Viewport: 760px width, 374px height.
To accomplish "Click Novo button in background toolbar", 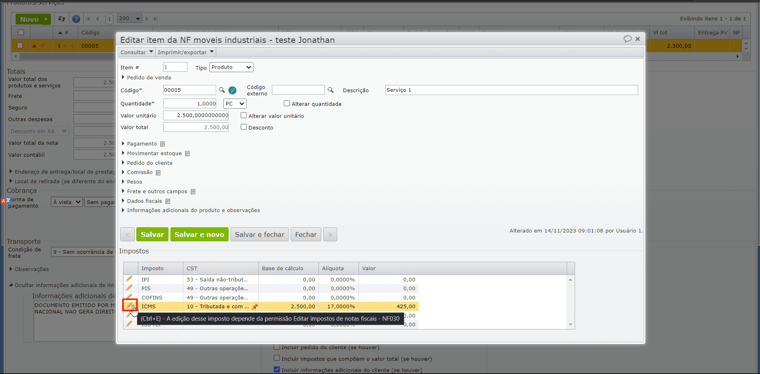I will [x=29, y=19].
